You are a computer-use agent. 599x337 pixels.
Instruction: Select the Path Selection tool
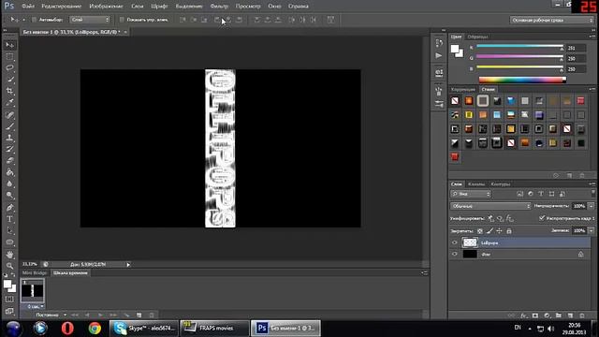pos(10,231)
